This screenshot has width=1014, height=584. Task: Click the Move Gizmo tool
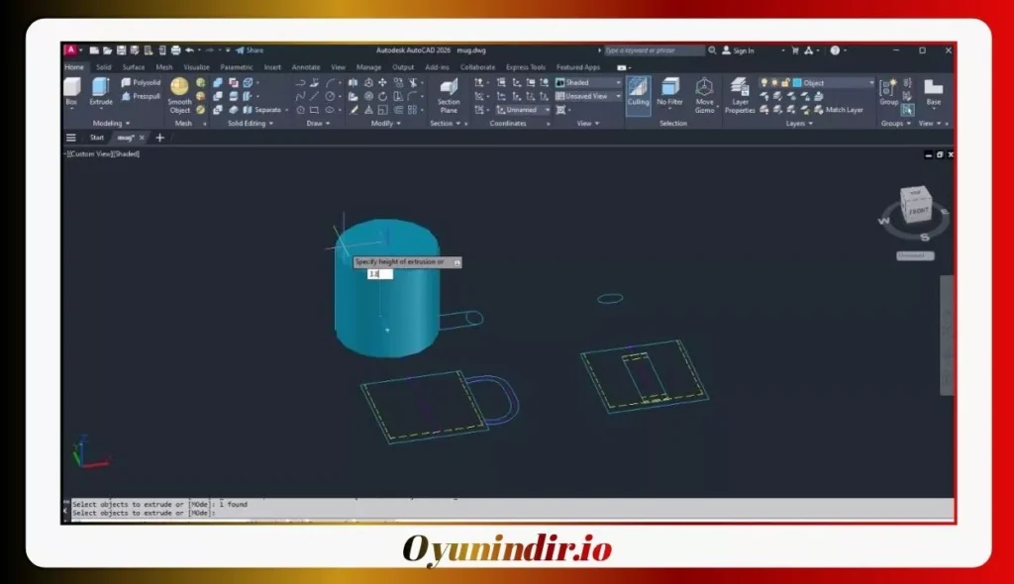coord(704,95)
